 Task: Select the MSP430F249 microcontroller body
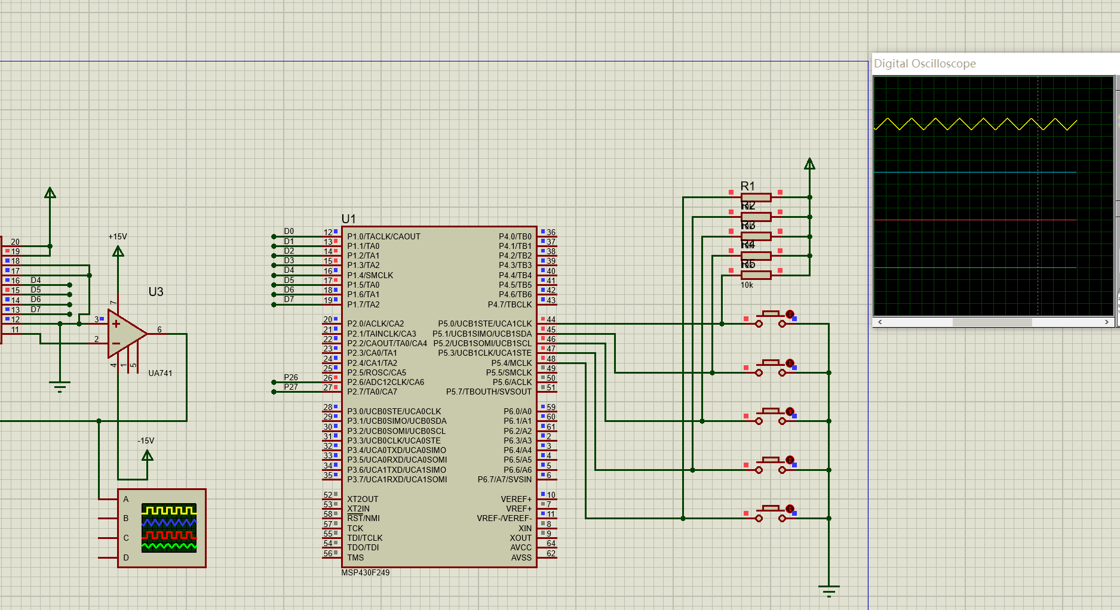tap(439, 397)
